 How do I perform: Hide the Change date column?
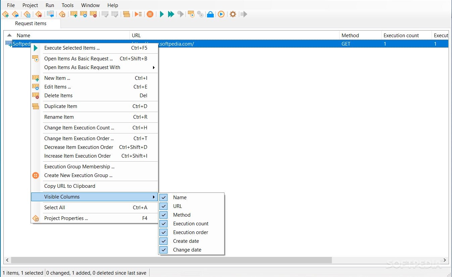pos(163,250)
